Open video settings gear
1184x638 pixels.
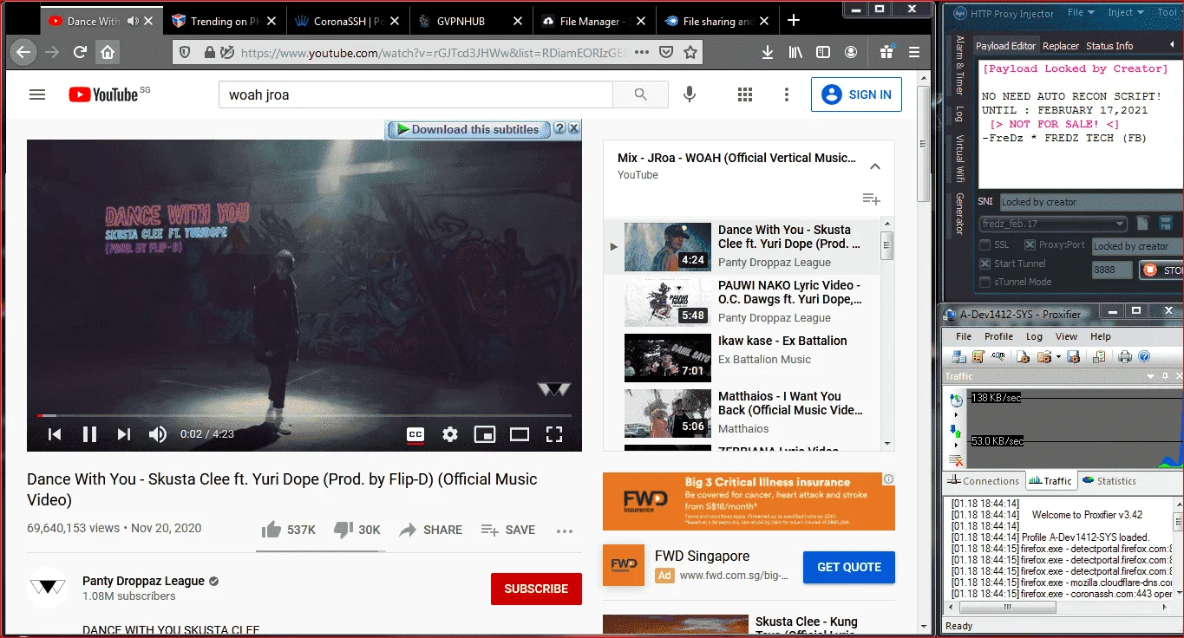click(x=450, y=434)
